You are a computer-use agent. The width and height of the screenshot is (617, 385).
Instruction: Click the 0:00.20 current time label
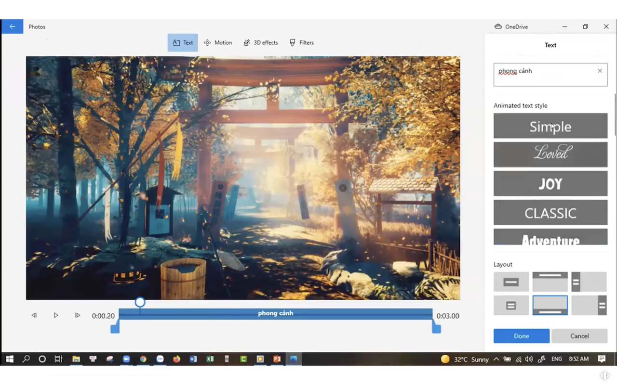(x=103, y=316)
